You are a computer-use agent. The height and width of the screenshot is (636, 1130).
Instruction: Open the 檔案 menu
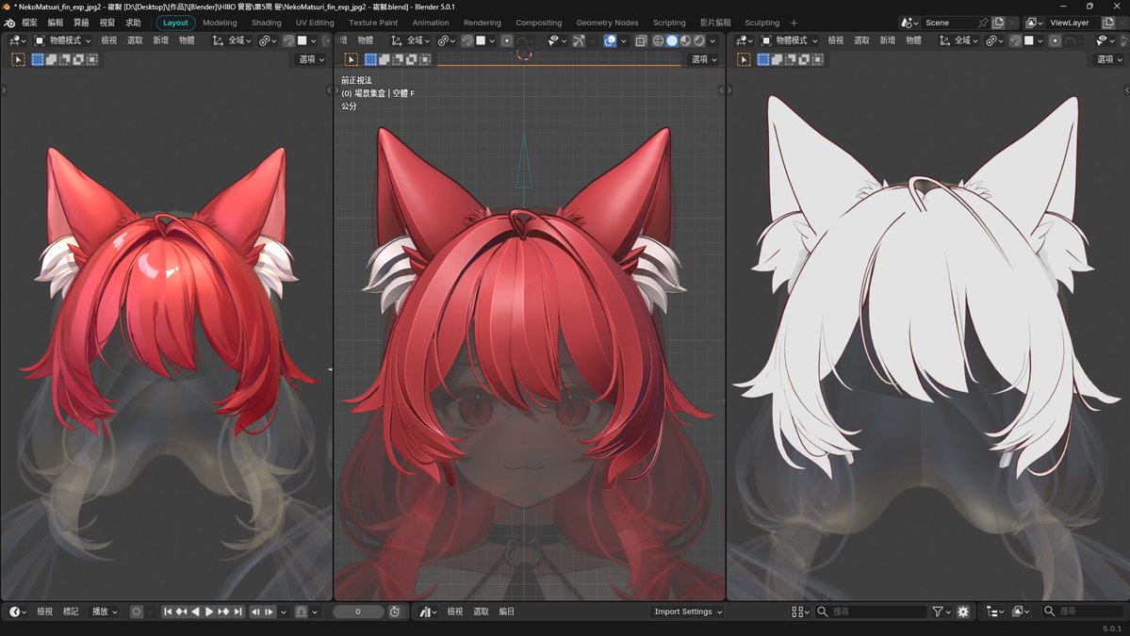[29, 23]
